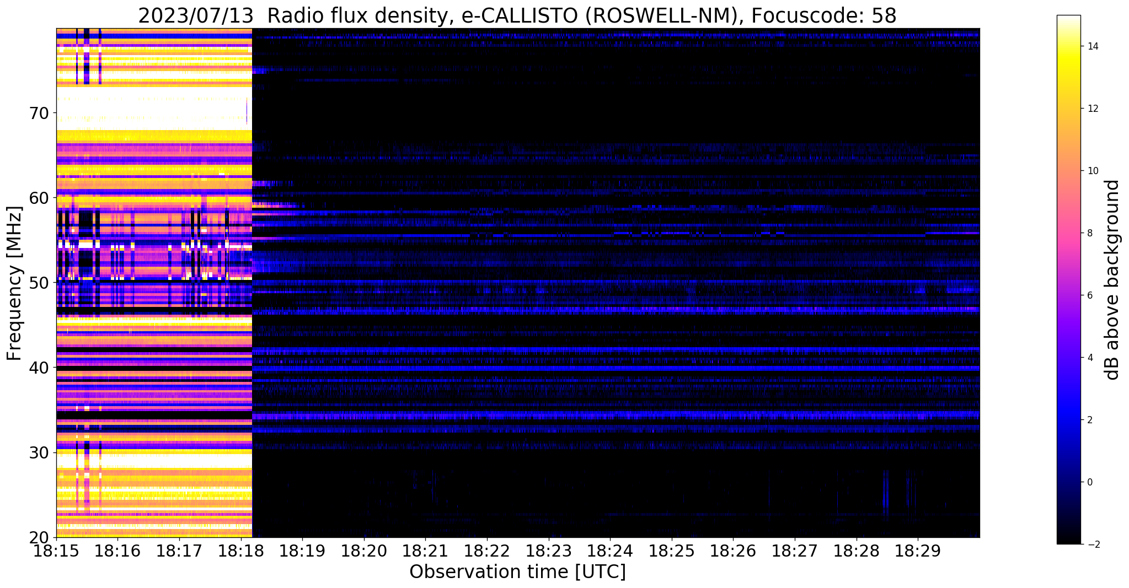1129x588 pixels.
Task: Click the 18:15 time tick label
Action: pos(56,551)
